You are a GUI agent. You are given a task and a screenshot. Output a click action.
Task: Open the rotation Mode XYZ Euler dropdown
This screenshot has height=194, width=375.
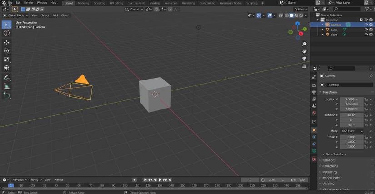(x=352, y=131)
